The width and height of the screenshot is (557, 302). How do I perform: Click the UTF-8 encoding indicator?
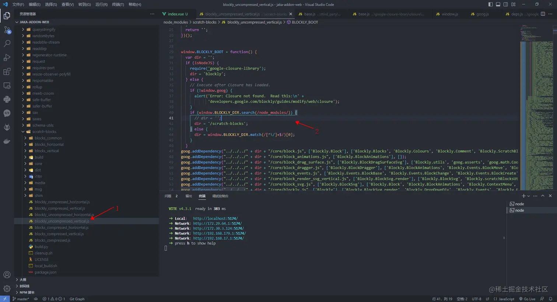point(476,299)
